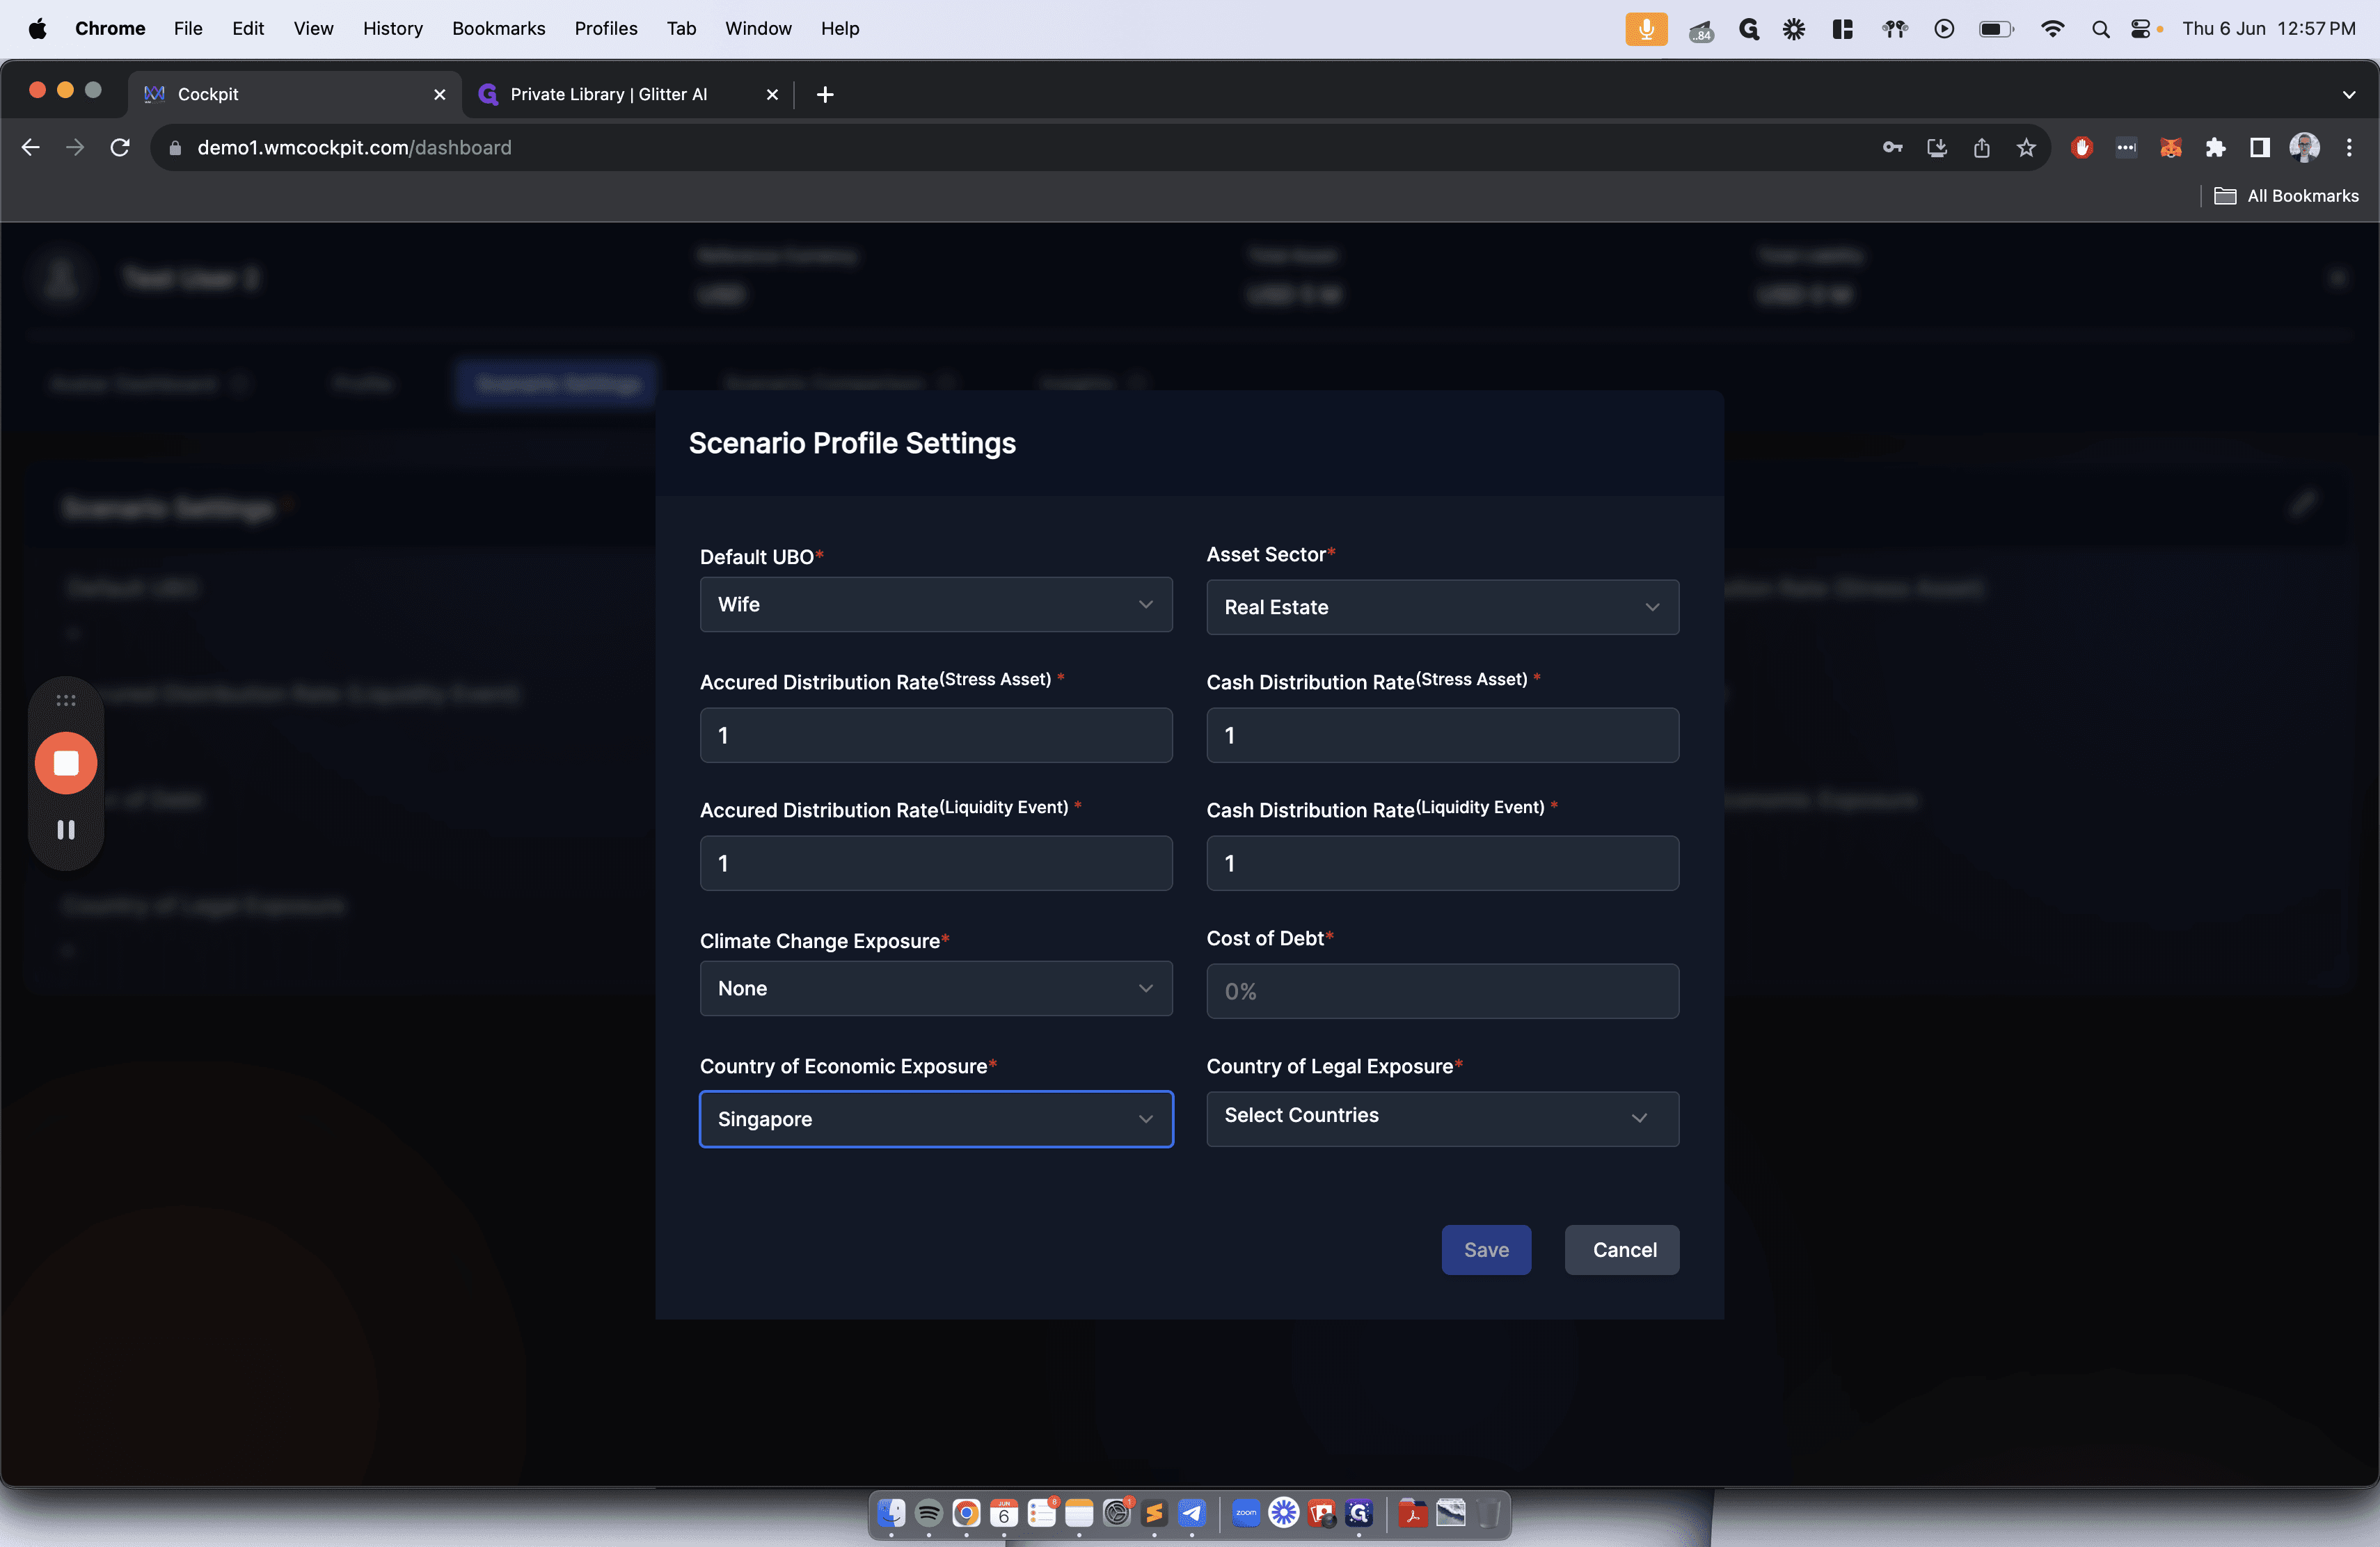Image resolution: width=2380 pixels, height=1547 pixels.
Task: Save the scenario profile settings
Action: 1486,1250
